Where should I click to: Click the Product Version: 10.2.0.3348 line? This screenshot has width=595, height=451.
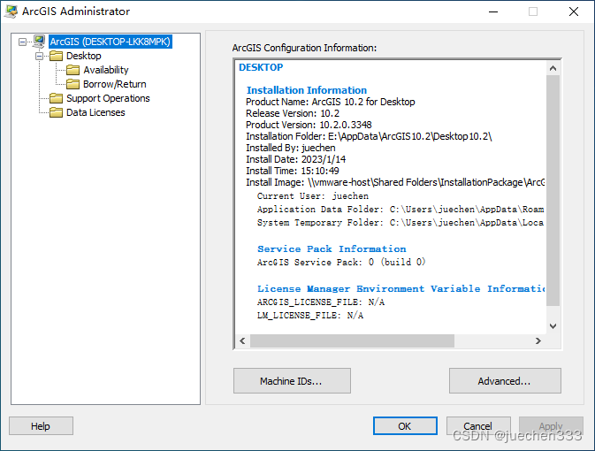pyautogui.click(x=309, y=125)
